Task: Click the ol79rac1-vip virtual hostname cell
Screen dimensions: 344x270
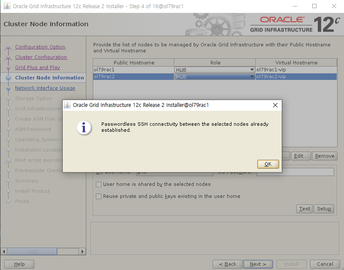Action: pos(296,70)
